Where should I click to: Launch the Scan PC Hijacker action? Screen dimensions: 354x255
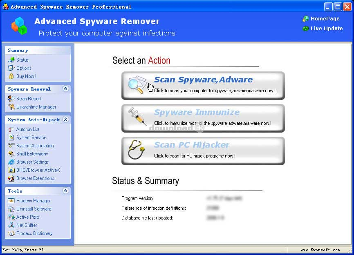pos(203,151)
